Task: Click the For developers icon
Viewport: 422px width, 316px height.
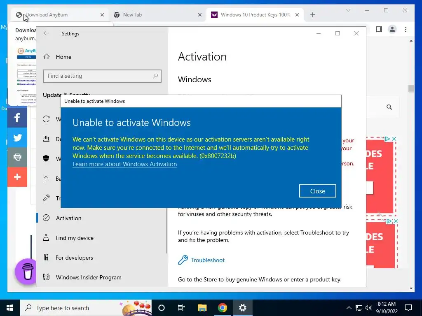Action: (46, 258)
